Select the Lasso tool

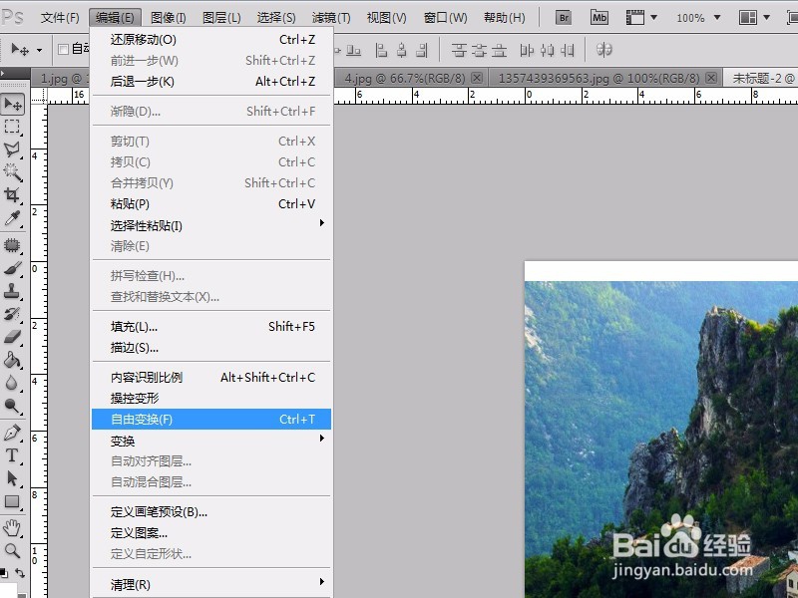(x=15, y=149)
